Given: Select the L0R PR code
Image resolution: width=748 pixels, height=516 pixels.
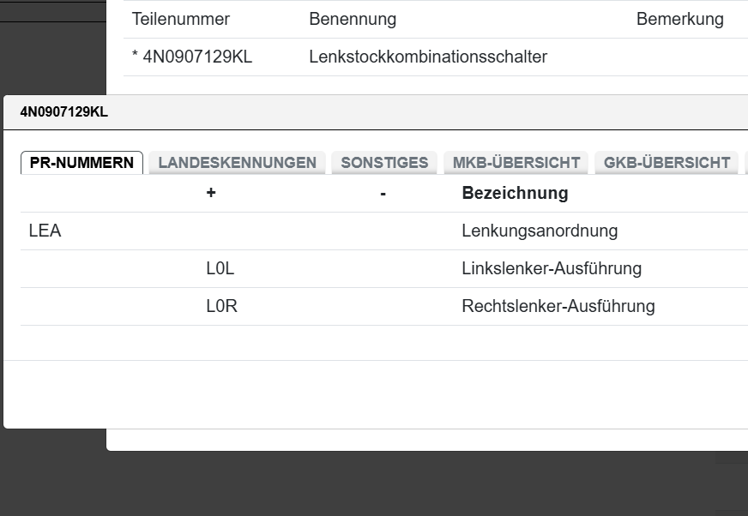Looking at the screenshot, I should [221, 307].
